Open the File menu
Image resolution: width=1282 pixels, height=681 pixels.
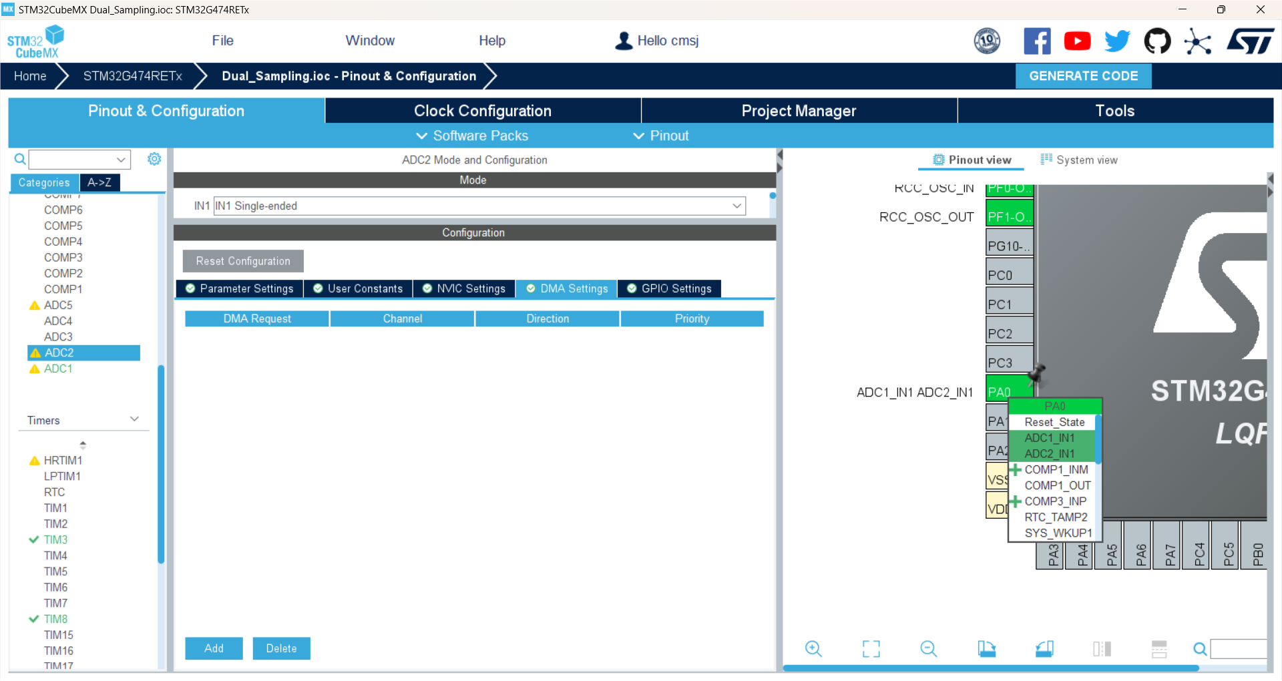coord(222,41)
